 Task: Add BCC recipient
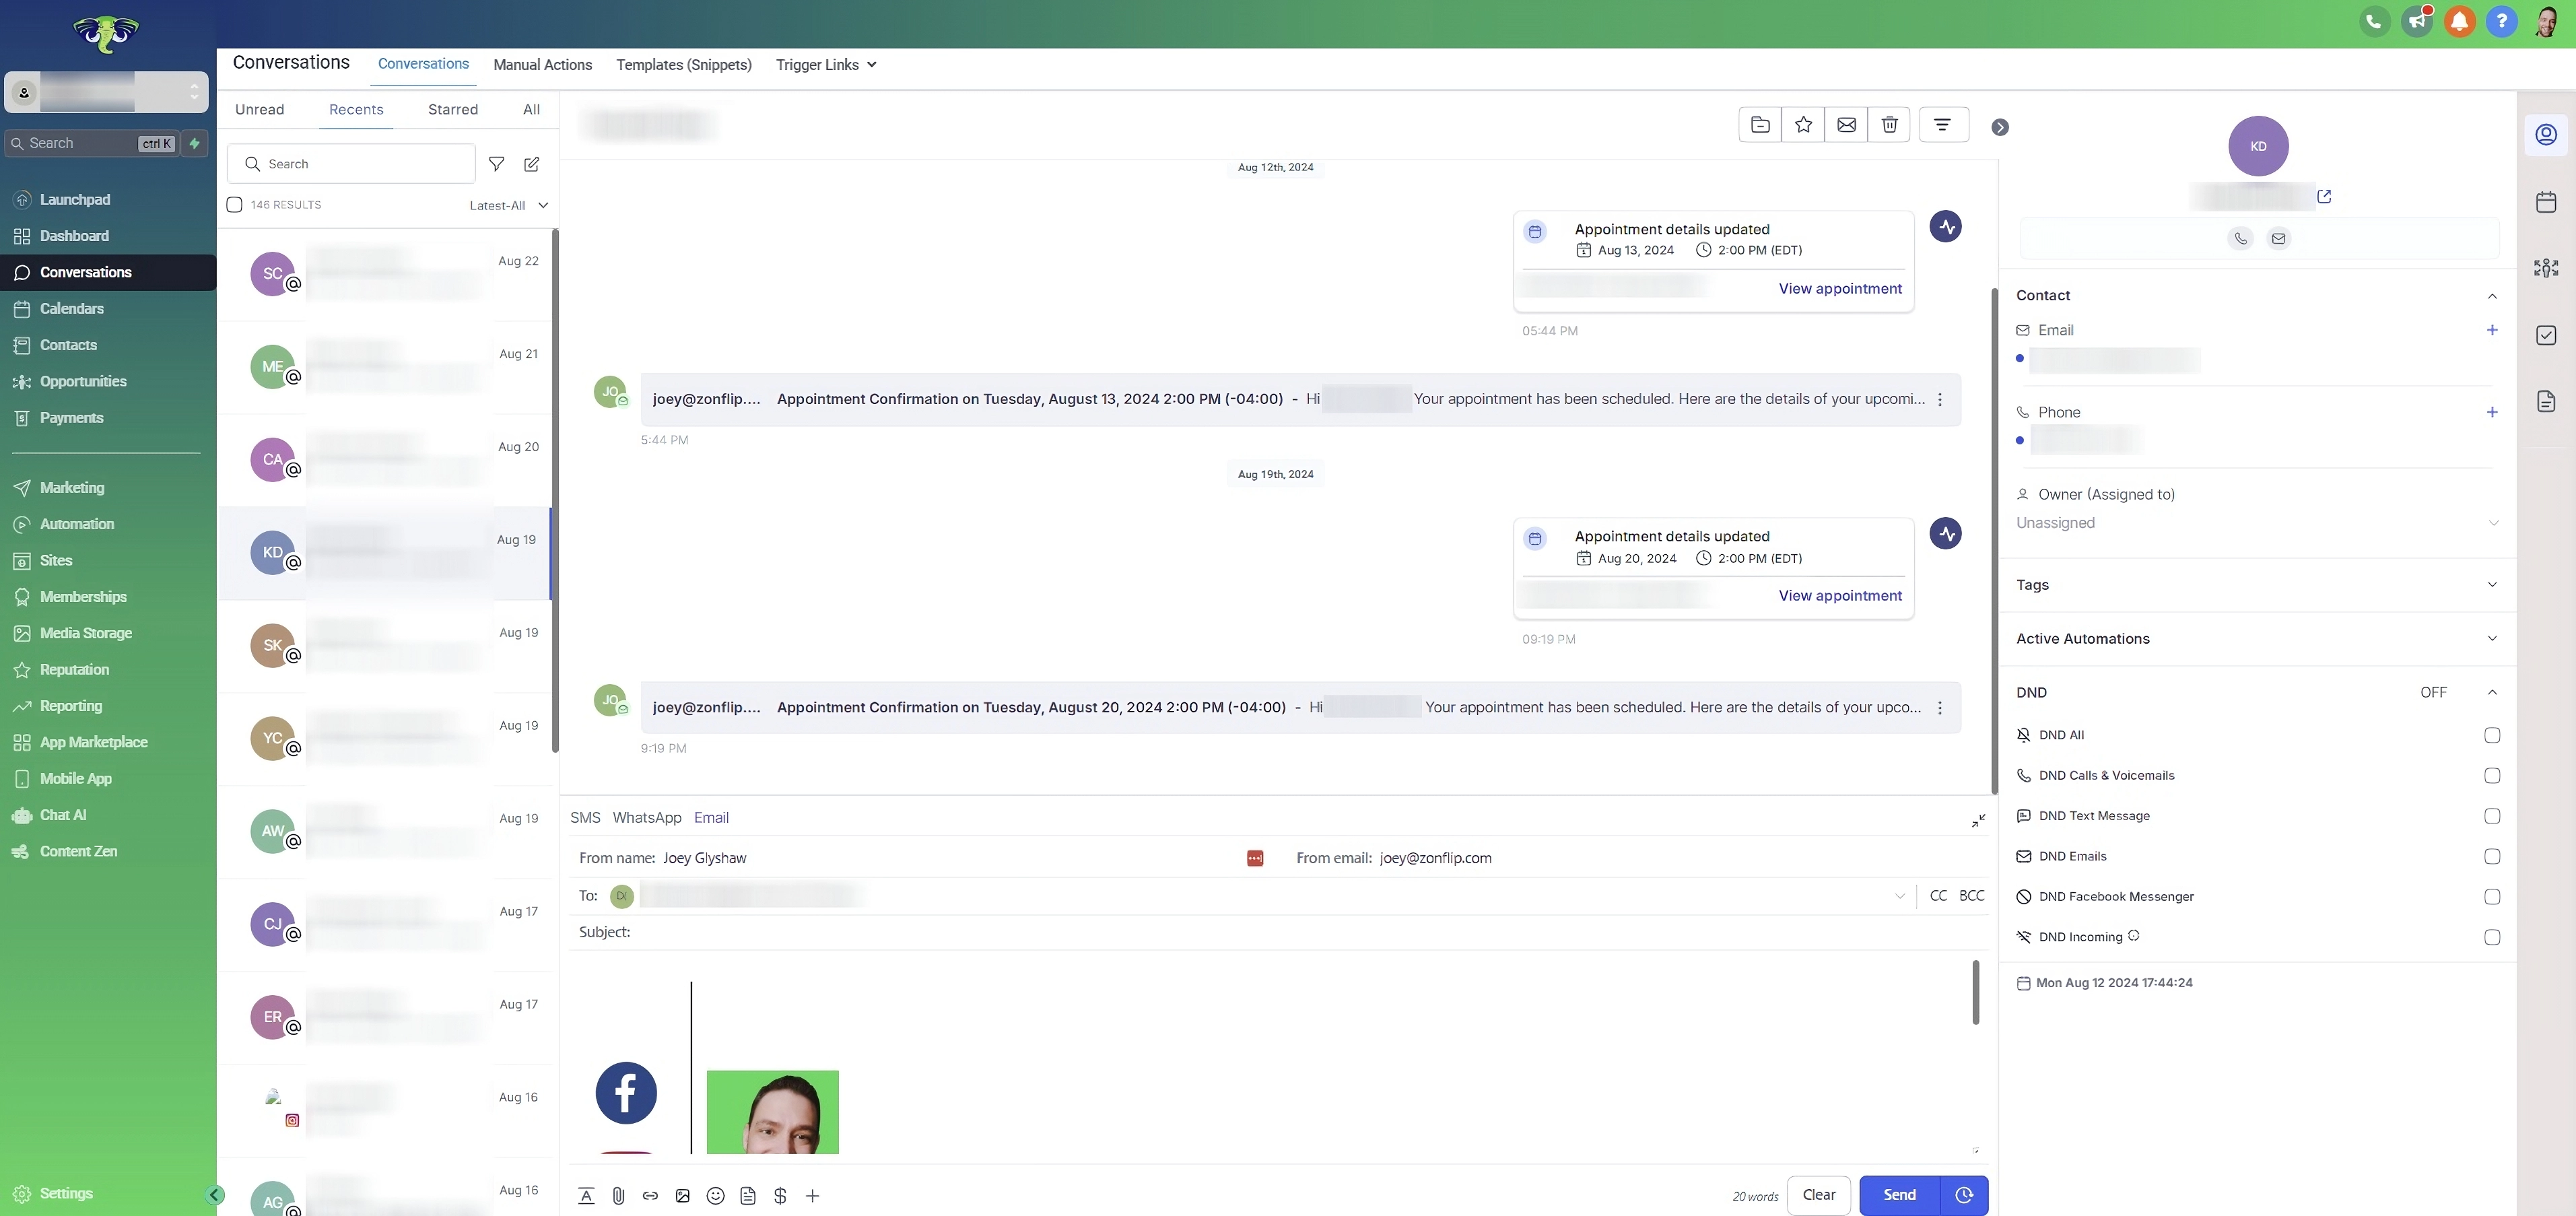click(1971, 896)
